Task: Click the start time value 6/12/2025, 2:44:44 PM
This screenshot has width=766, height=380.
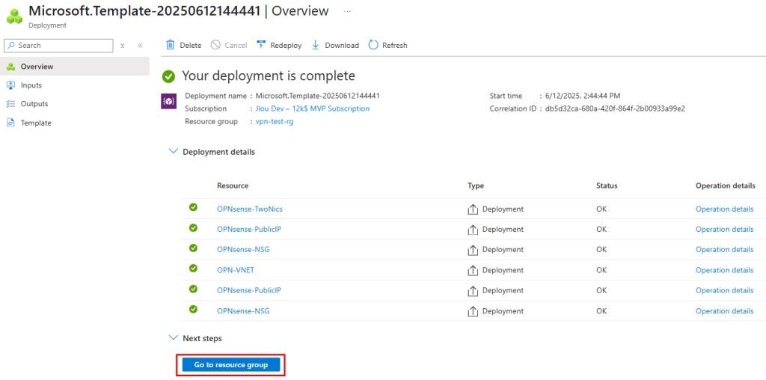Action: (x=583, y=96)
